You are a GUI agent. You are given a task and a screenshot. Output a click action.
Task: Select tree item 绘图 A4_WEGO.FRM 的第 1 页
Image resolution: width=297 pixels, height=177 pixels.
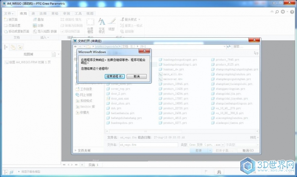tap(27, 62)
